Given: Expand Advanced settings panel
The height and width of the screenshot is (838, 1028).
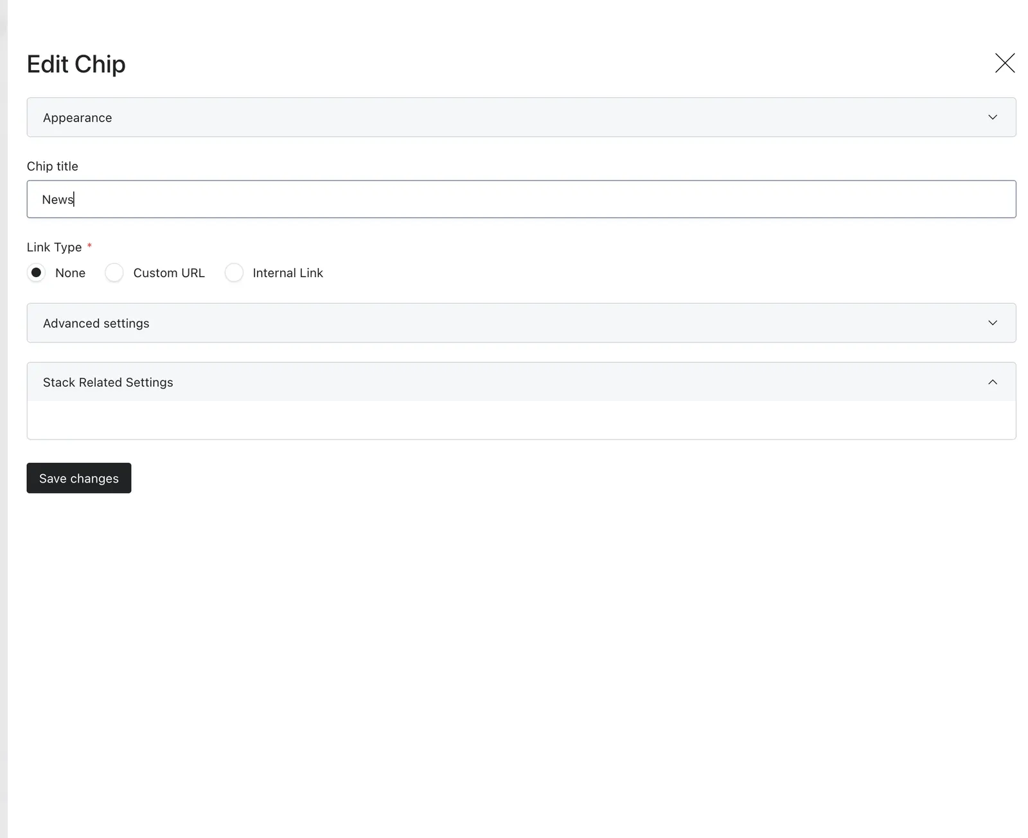Looking at the screenshot, I should pos(521,323).
